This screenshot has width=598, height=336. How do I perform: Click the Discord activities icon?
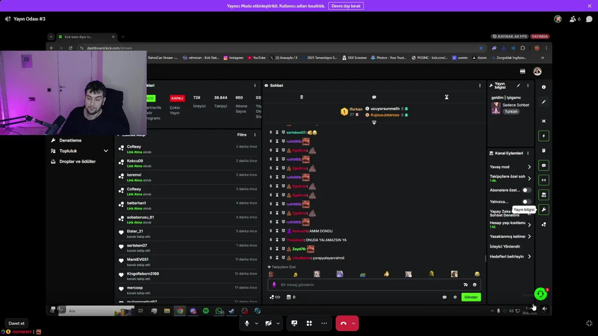pos(309,323)
